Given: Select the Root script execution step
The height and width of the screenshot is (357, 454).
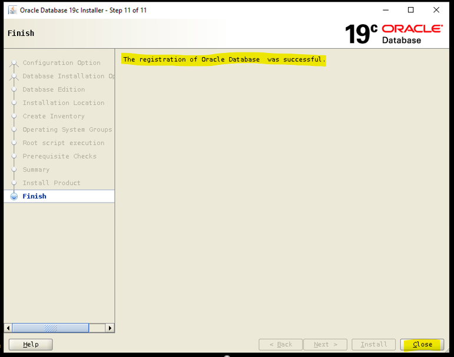Looking at the screenshot, I should (x=64, y=143).
